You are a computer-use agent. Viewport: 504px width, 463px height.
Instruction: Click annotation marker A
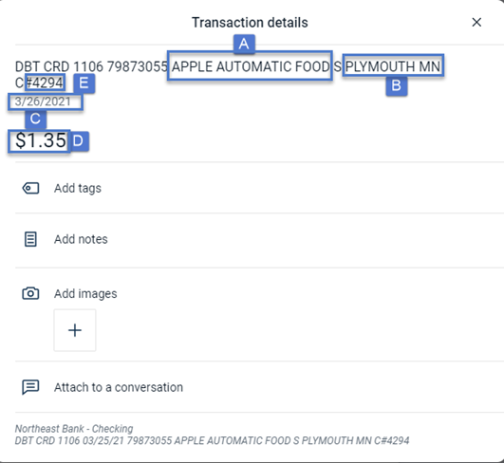[244, 44]
